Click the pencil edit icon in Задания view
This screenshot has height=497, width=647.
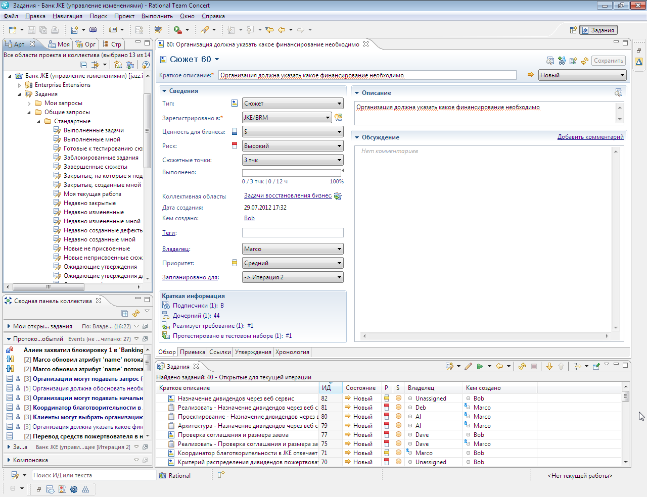[x=468, y=367]
